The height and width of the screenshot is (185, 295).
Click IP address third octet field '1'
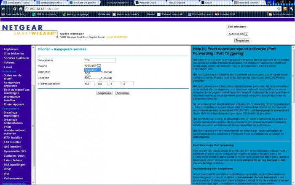pos(115,84)
